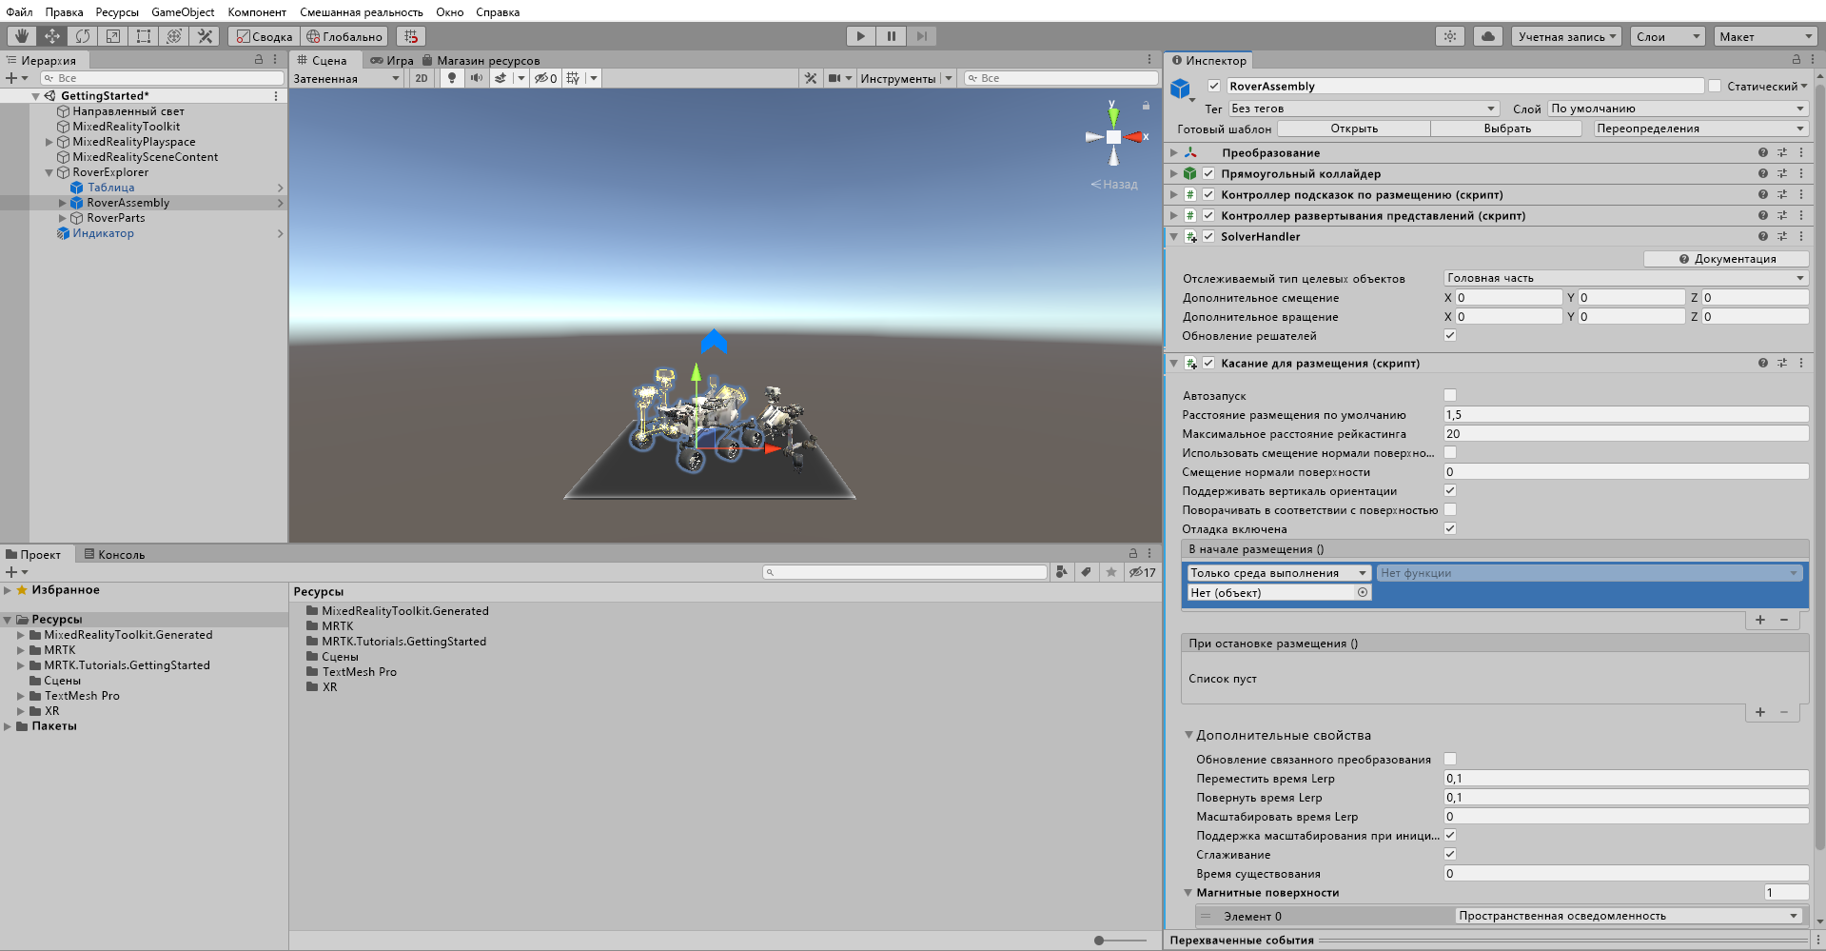Collapse Дополнительные свойства foldout
The height and width of the screenshot is (951, 1826).
tap(1188, 735)
